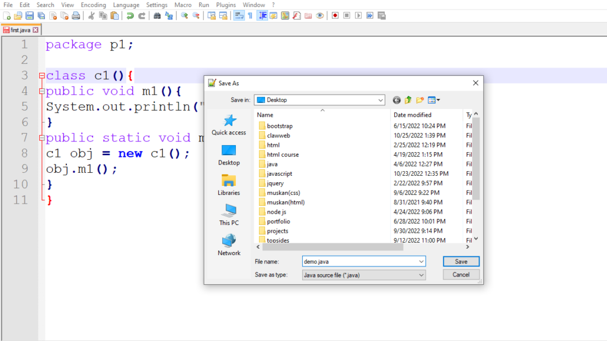Collapse the class c1 fold marker
This screenshot has width=607, height=341.
(x=42, y=76)
